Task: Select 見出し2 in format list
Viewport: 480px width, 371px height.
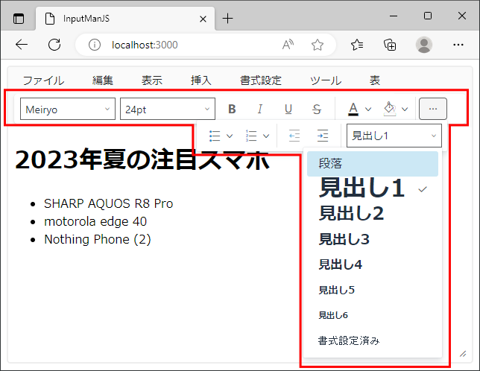Action: [373, 213]
